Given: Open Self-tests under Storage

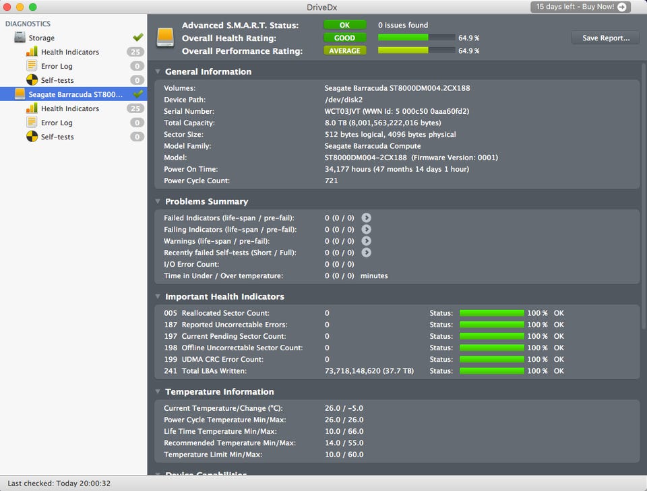Looking at the screenshot, I should 73,80.
